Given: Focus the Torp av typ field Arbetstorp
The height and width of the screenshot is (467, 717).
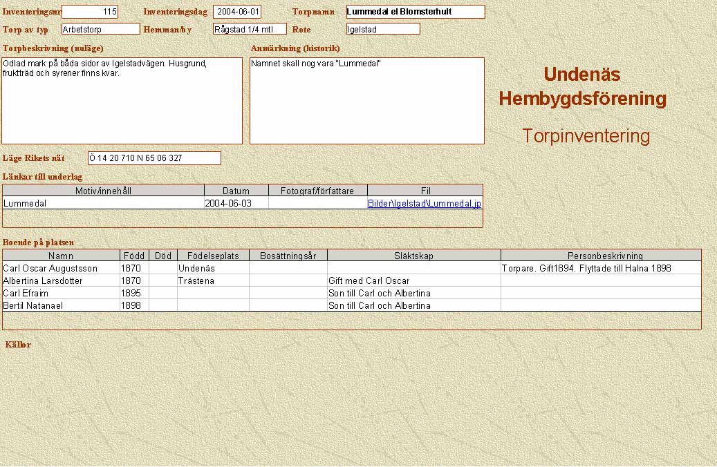Looking at the screenshot, I should [x=100, y=29].
